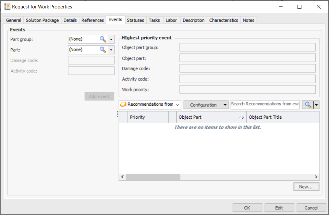Image resolution: width=329 pixels, height=215 pixels.
Task: Click the OK button
Action: pos(247,208)
